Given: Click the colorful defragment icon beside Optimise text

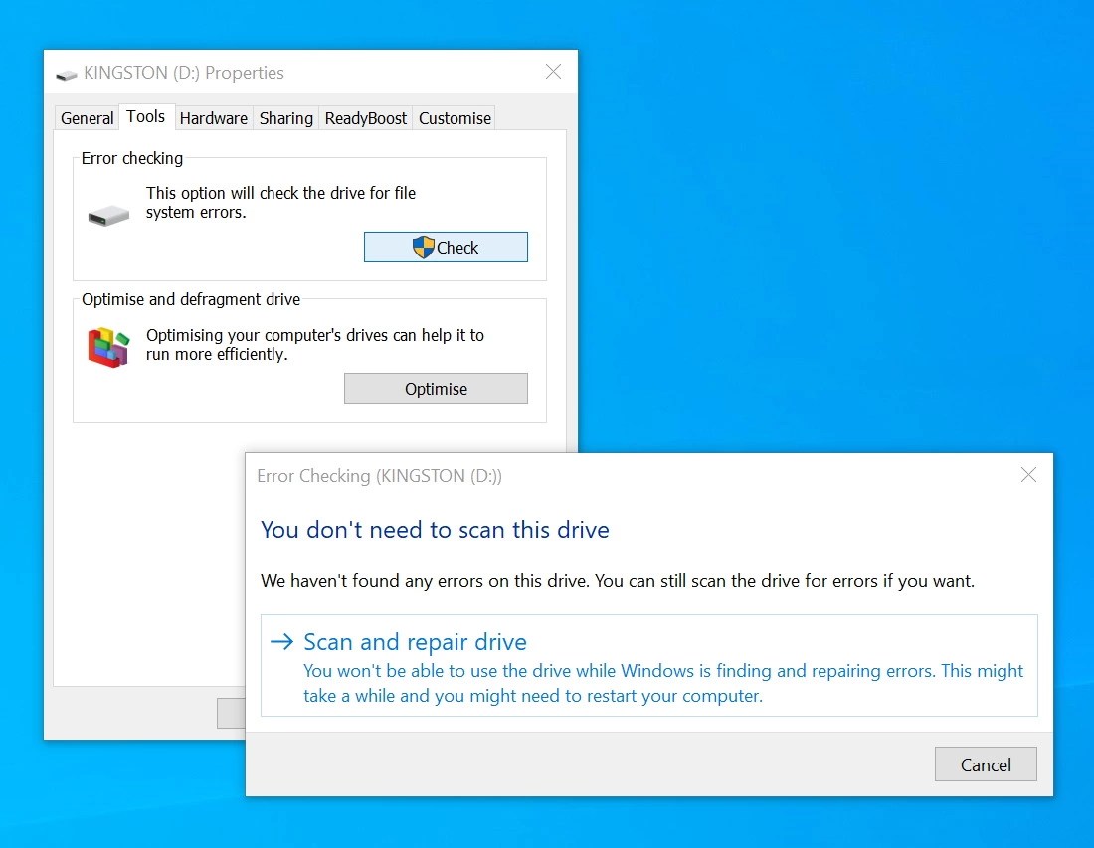Looking at the screenshot, I should pyautogui.click(x=107, y=345).
